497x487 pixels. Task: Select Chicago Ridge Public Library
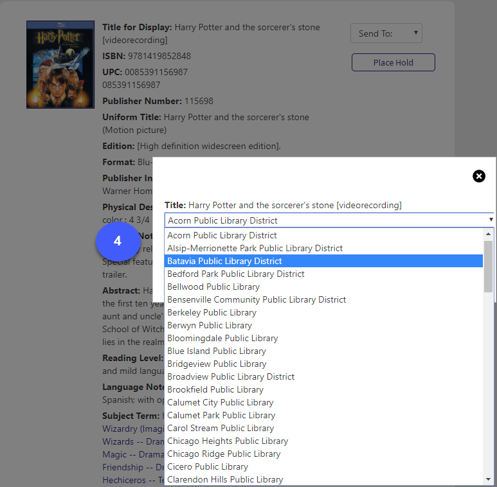coord(323,454)
